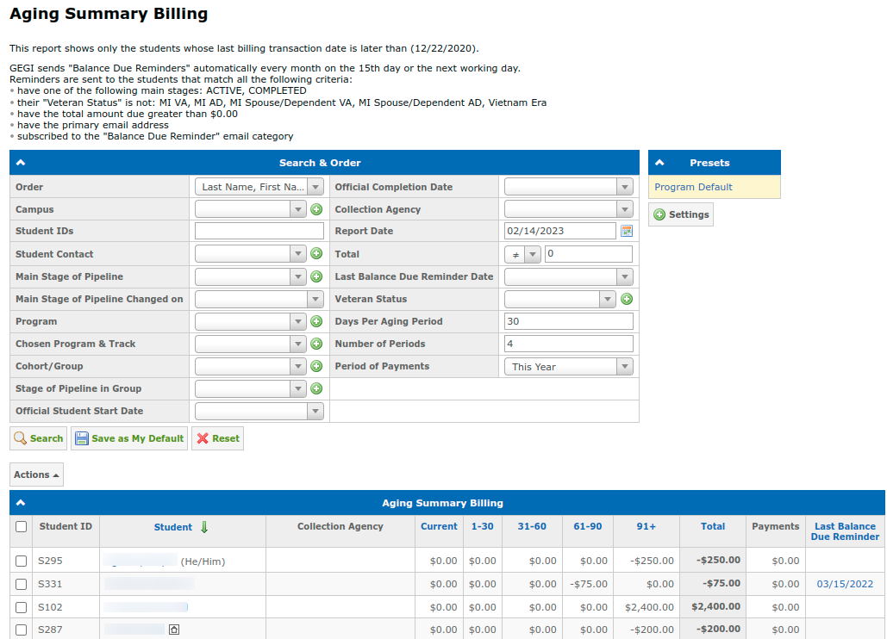The image size is (887, 639).
Task: Add Program filter using green plus icon
Action: click(317, 321)
